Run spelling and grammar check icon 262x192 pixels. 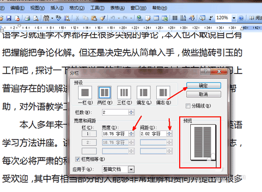[59, 18]
